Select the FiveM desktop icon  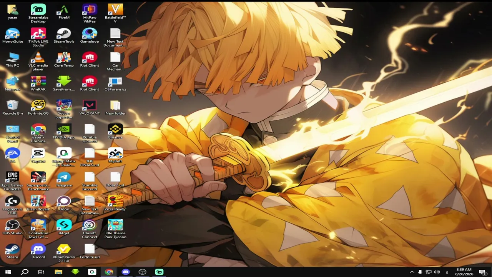tap(64, 12)
